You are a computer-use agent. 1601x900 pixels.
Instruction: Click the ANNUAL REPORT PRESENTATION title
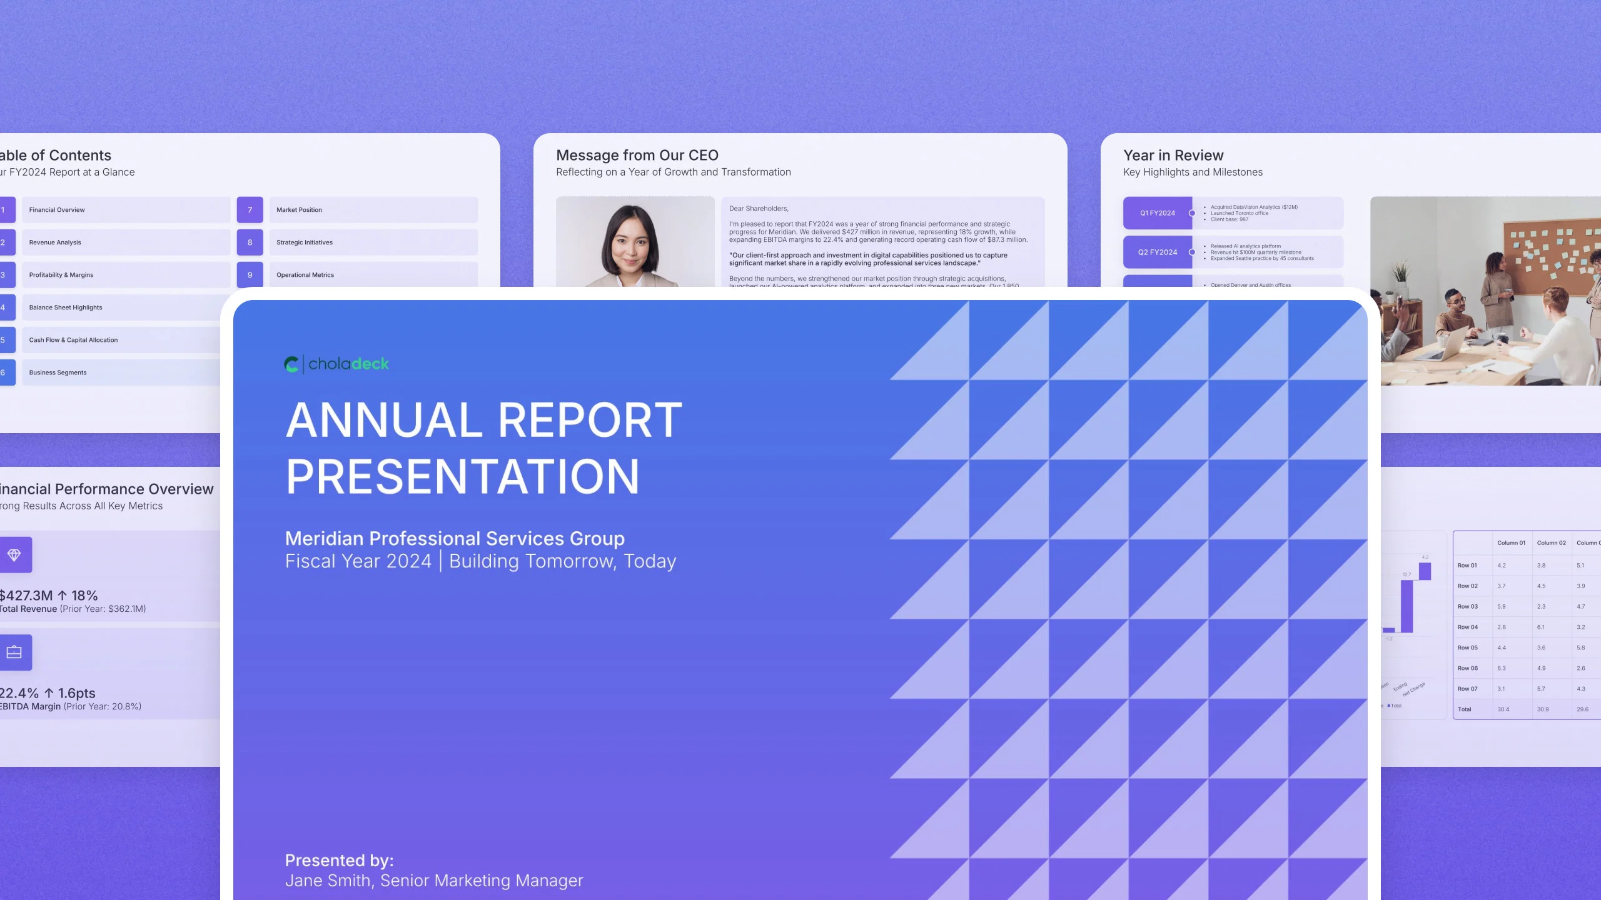(483, 447)
